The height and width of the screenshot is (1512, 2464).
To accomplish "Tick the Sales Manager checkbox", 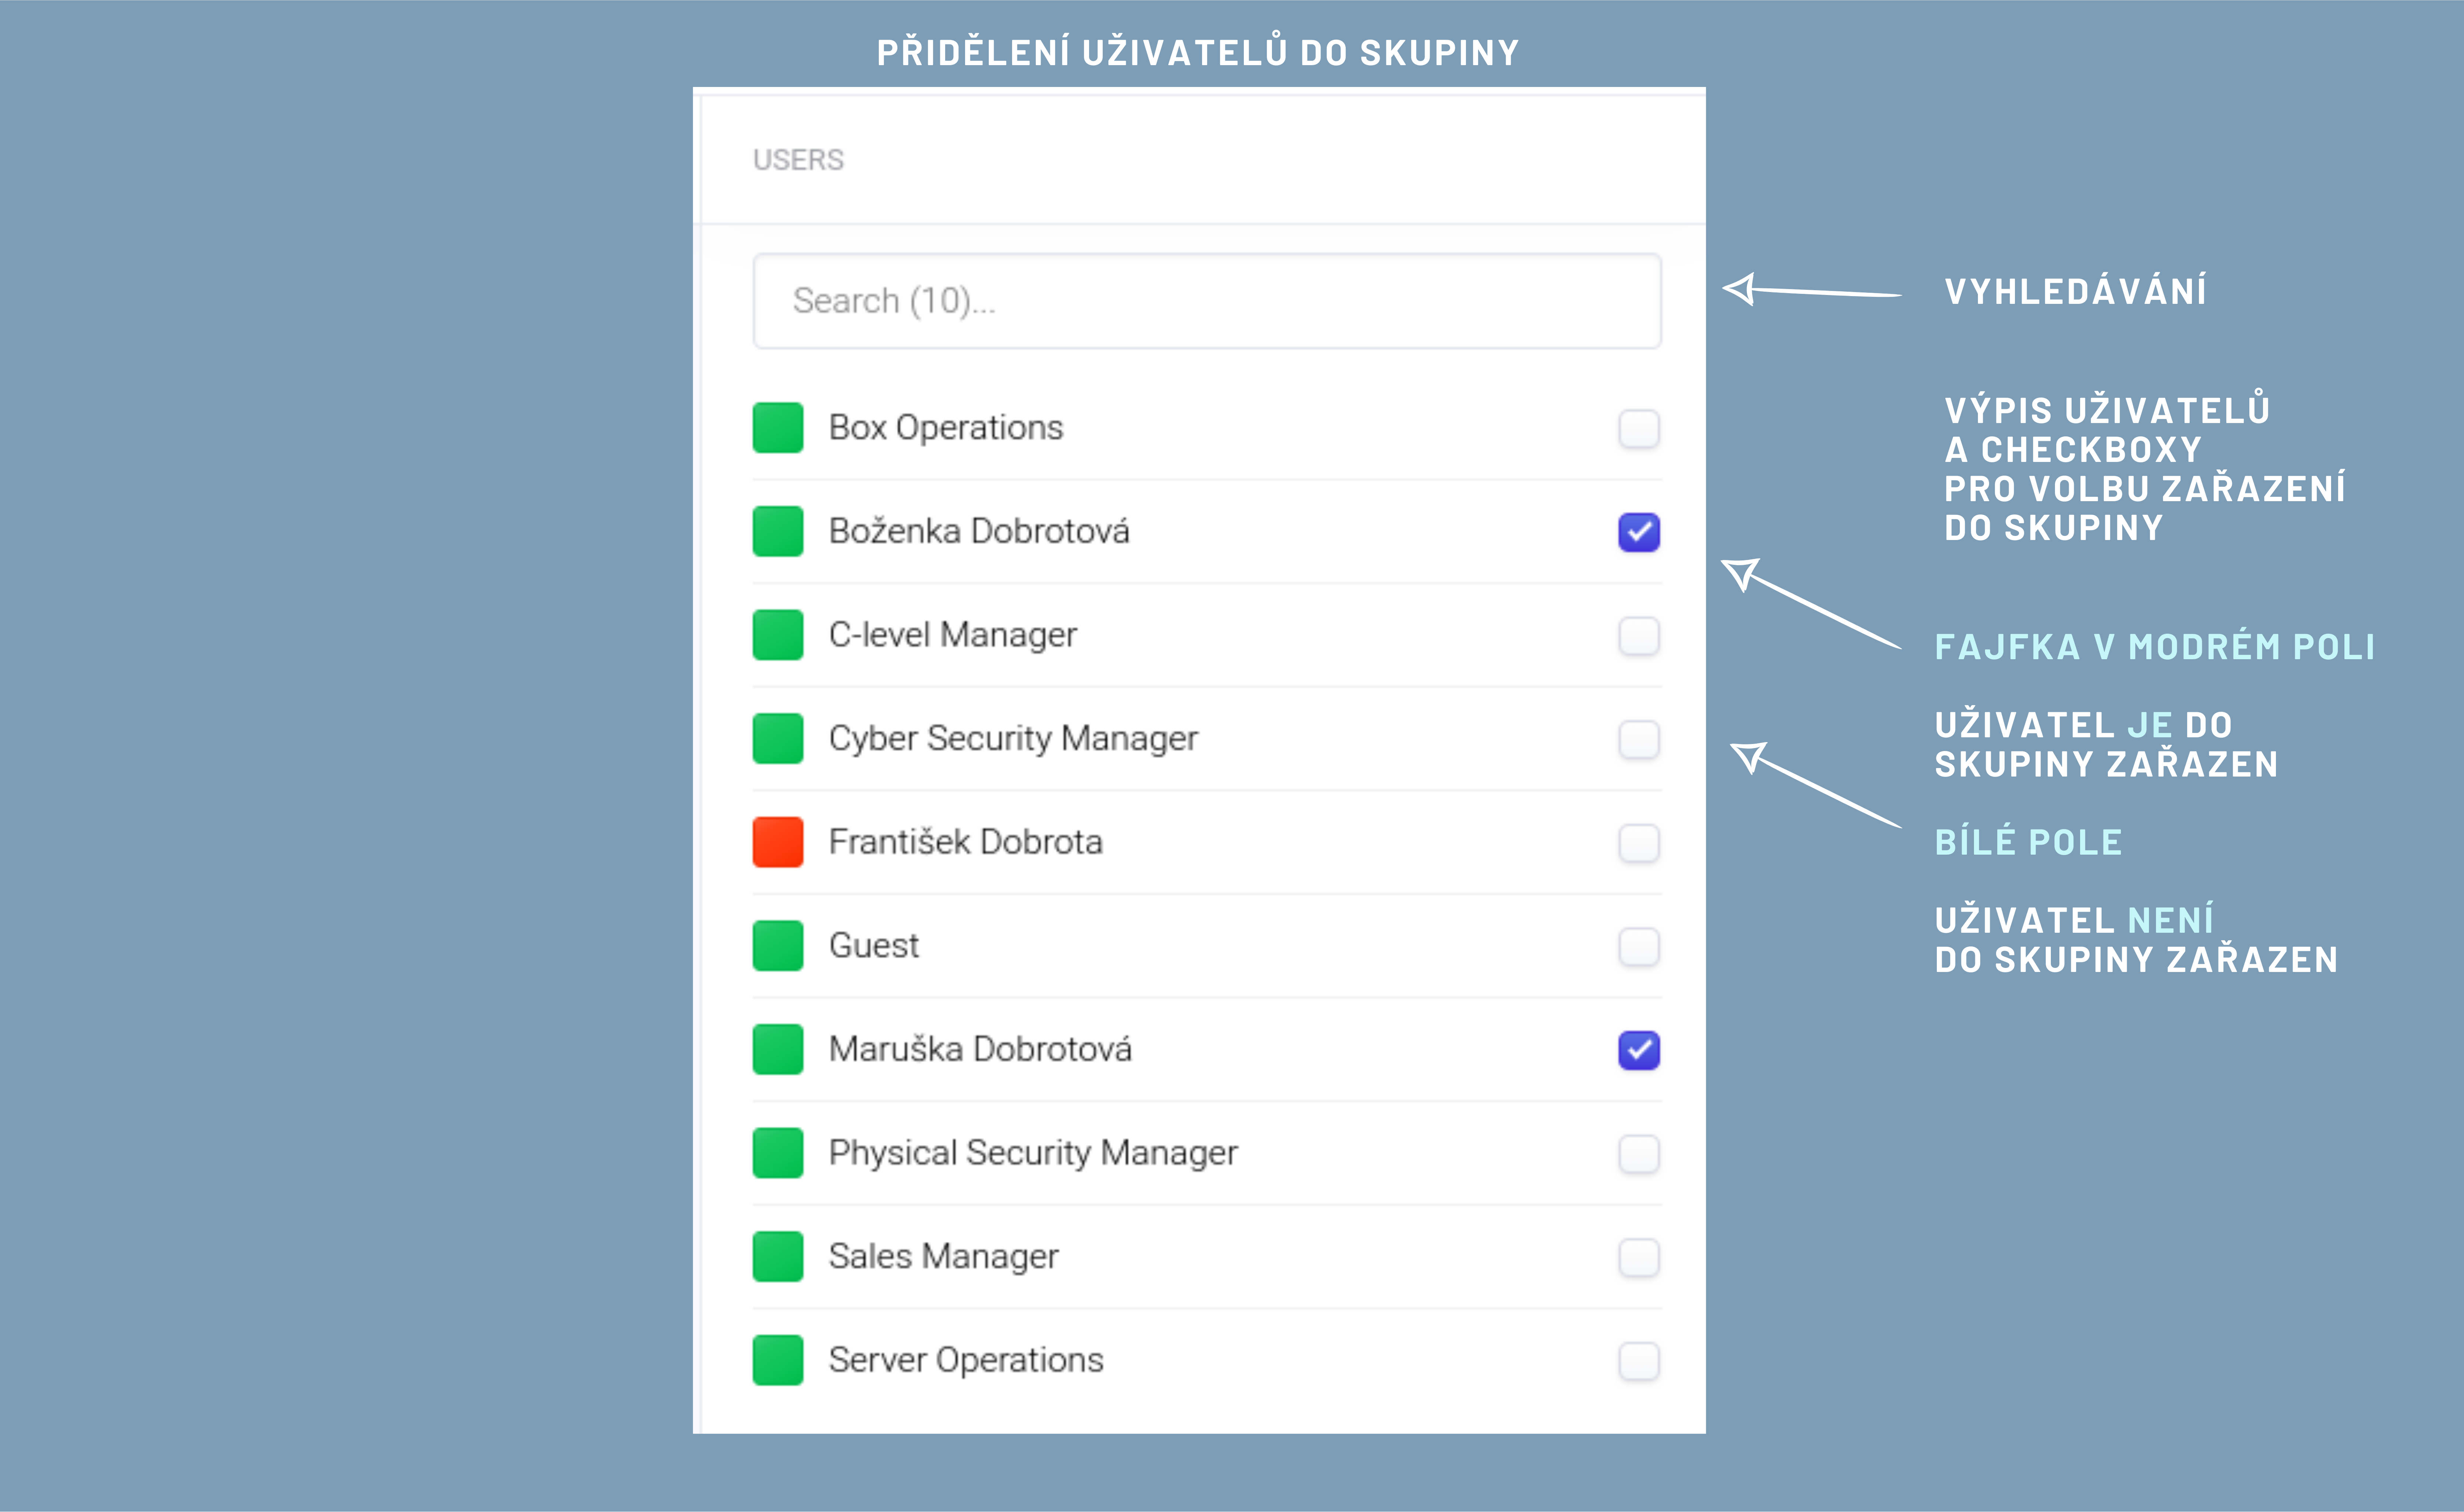I will pyautogui.click(x=1638, y=1257).
